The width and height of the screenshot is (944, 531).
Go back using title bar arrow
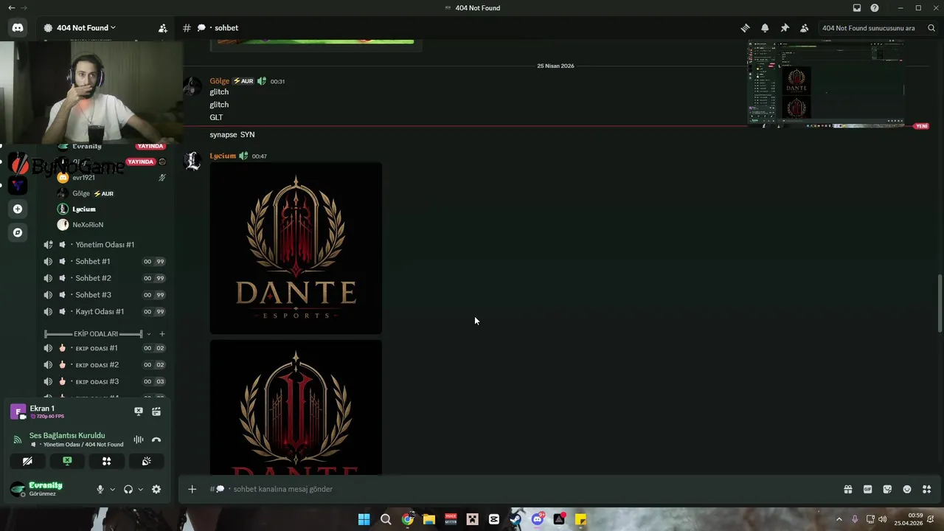(11, 8)
